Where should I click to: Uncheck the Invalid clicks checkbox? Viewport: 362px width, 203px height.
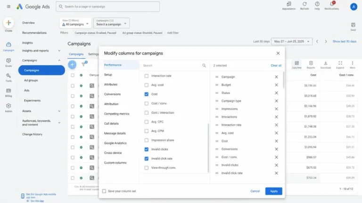(x=147, y=149)
